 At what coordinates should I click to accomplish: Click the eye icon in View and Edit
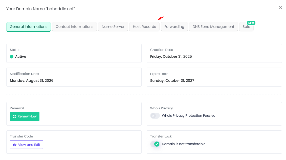pyautogui.click(x=15, y=145)
